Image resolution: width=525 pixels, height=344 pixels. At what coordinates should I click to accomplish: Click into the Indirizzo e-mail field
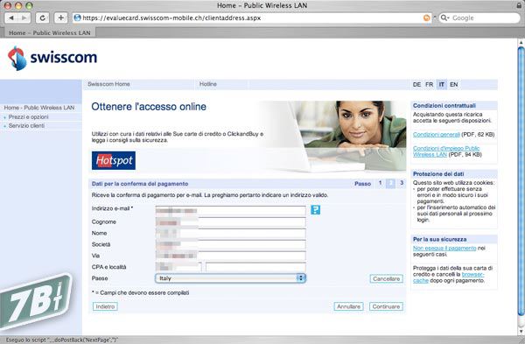[x=230, y=210]
